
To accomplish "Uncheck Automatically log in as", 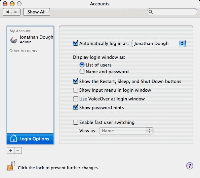I will pyautogui.click(x=76, y=43).
